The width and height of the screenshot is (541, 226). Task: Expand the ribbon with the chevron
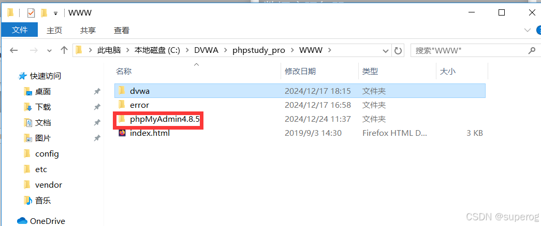pyautogui.click(x=527, y=31)
